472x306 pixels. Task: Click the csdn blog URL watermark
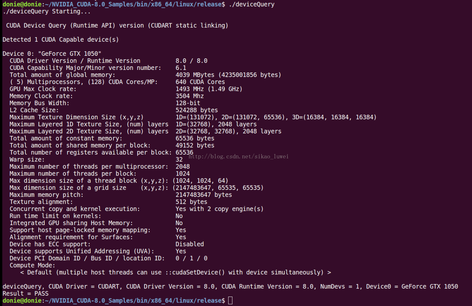pyautogui.click(x=239, y=156)
